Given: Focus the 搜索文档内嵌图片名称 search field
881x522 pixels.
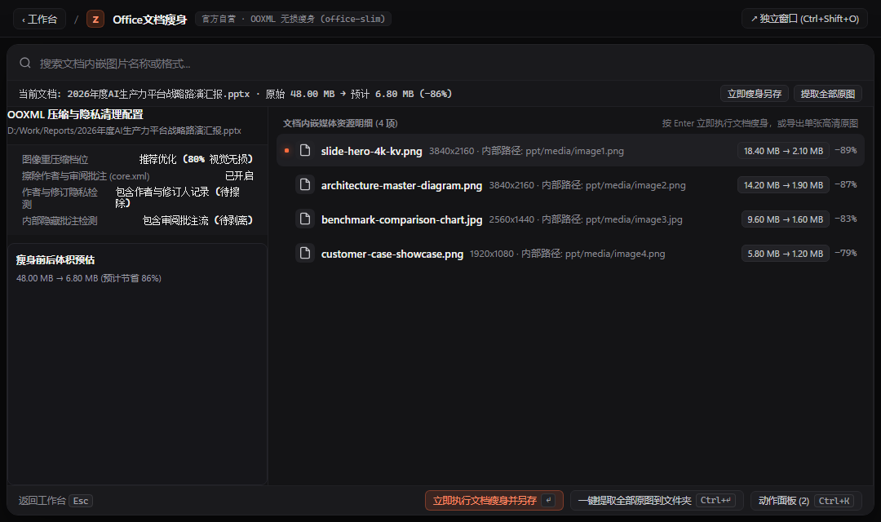Looking at the screenshot, I should tap(440, 63).
